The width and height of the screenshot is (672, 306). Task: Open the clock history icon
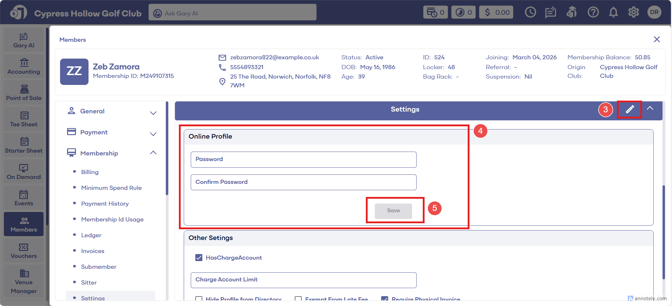pyautogui.click(x=530, y=13)
